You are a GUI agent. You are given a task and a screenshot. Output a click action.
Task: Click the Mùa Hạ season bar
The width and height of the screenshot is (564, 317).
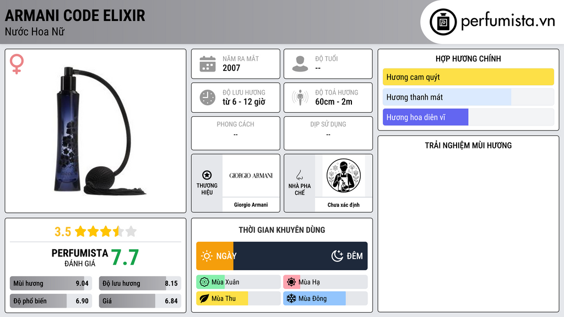326,282
